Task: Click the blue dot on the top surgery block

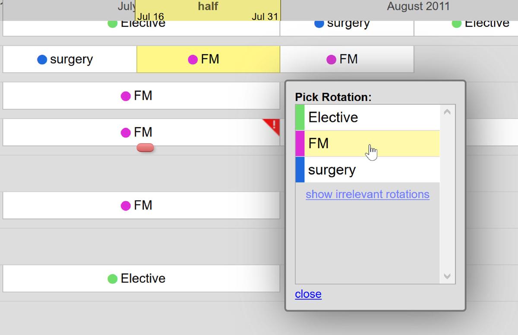Action: coord(319,23)
